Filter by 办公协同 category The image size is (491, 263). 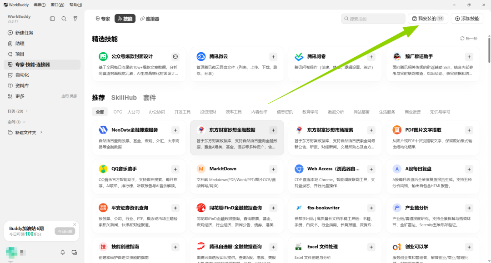(x=157, y=112)
